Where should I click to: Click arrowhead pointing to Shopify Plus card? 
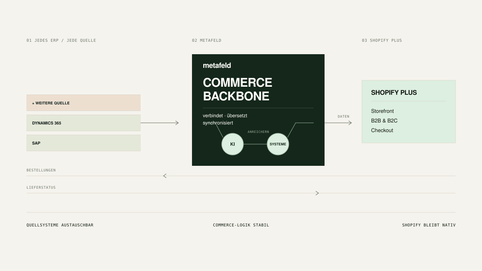coord(350,123)
